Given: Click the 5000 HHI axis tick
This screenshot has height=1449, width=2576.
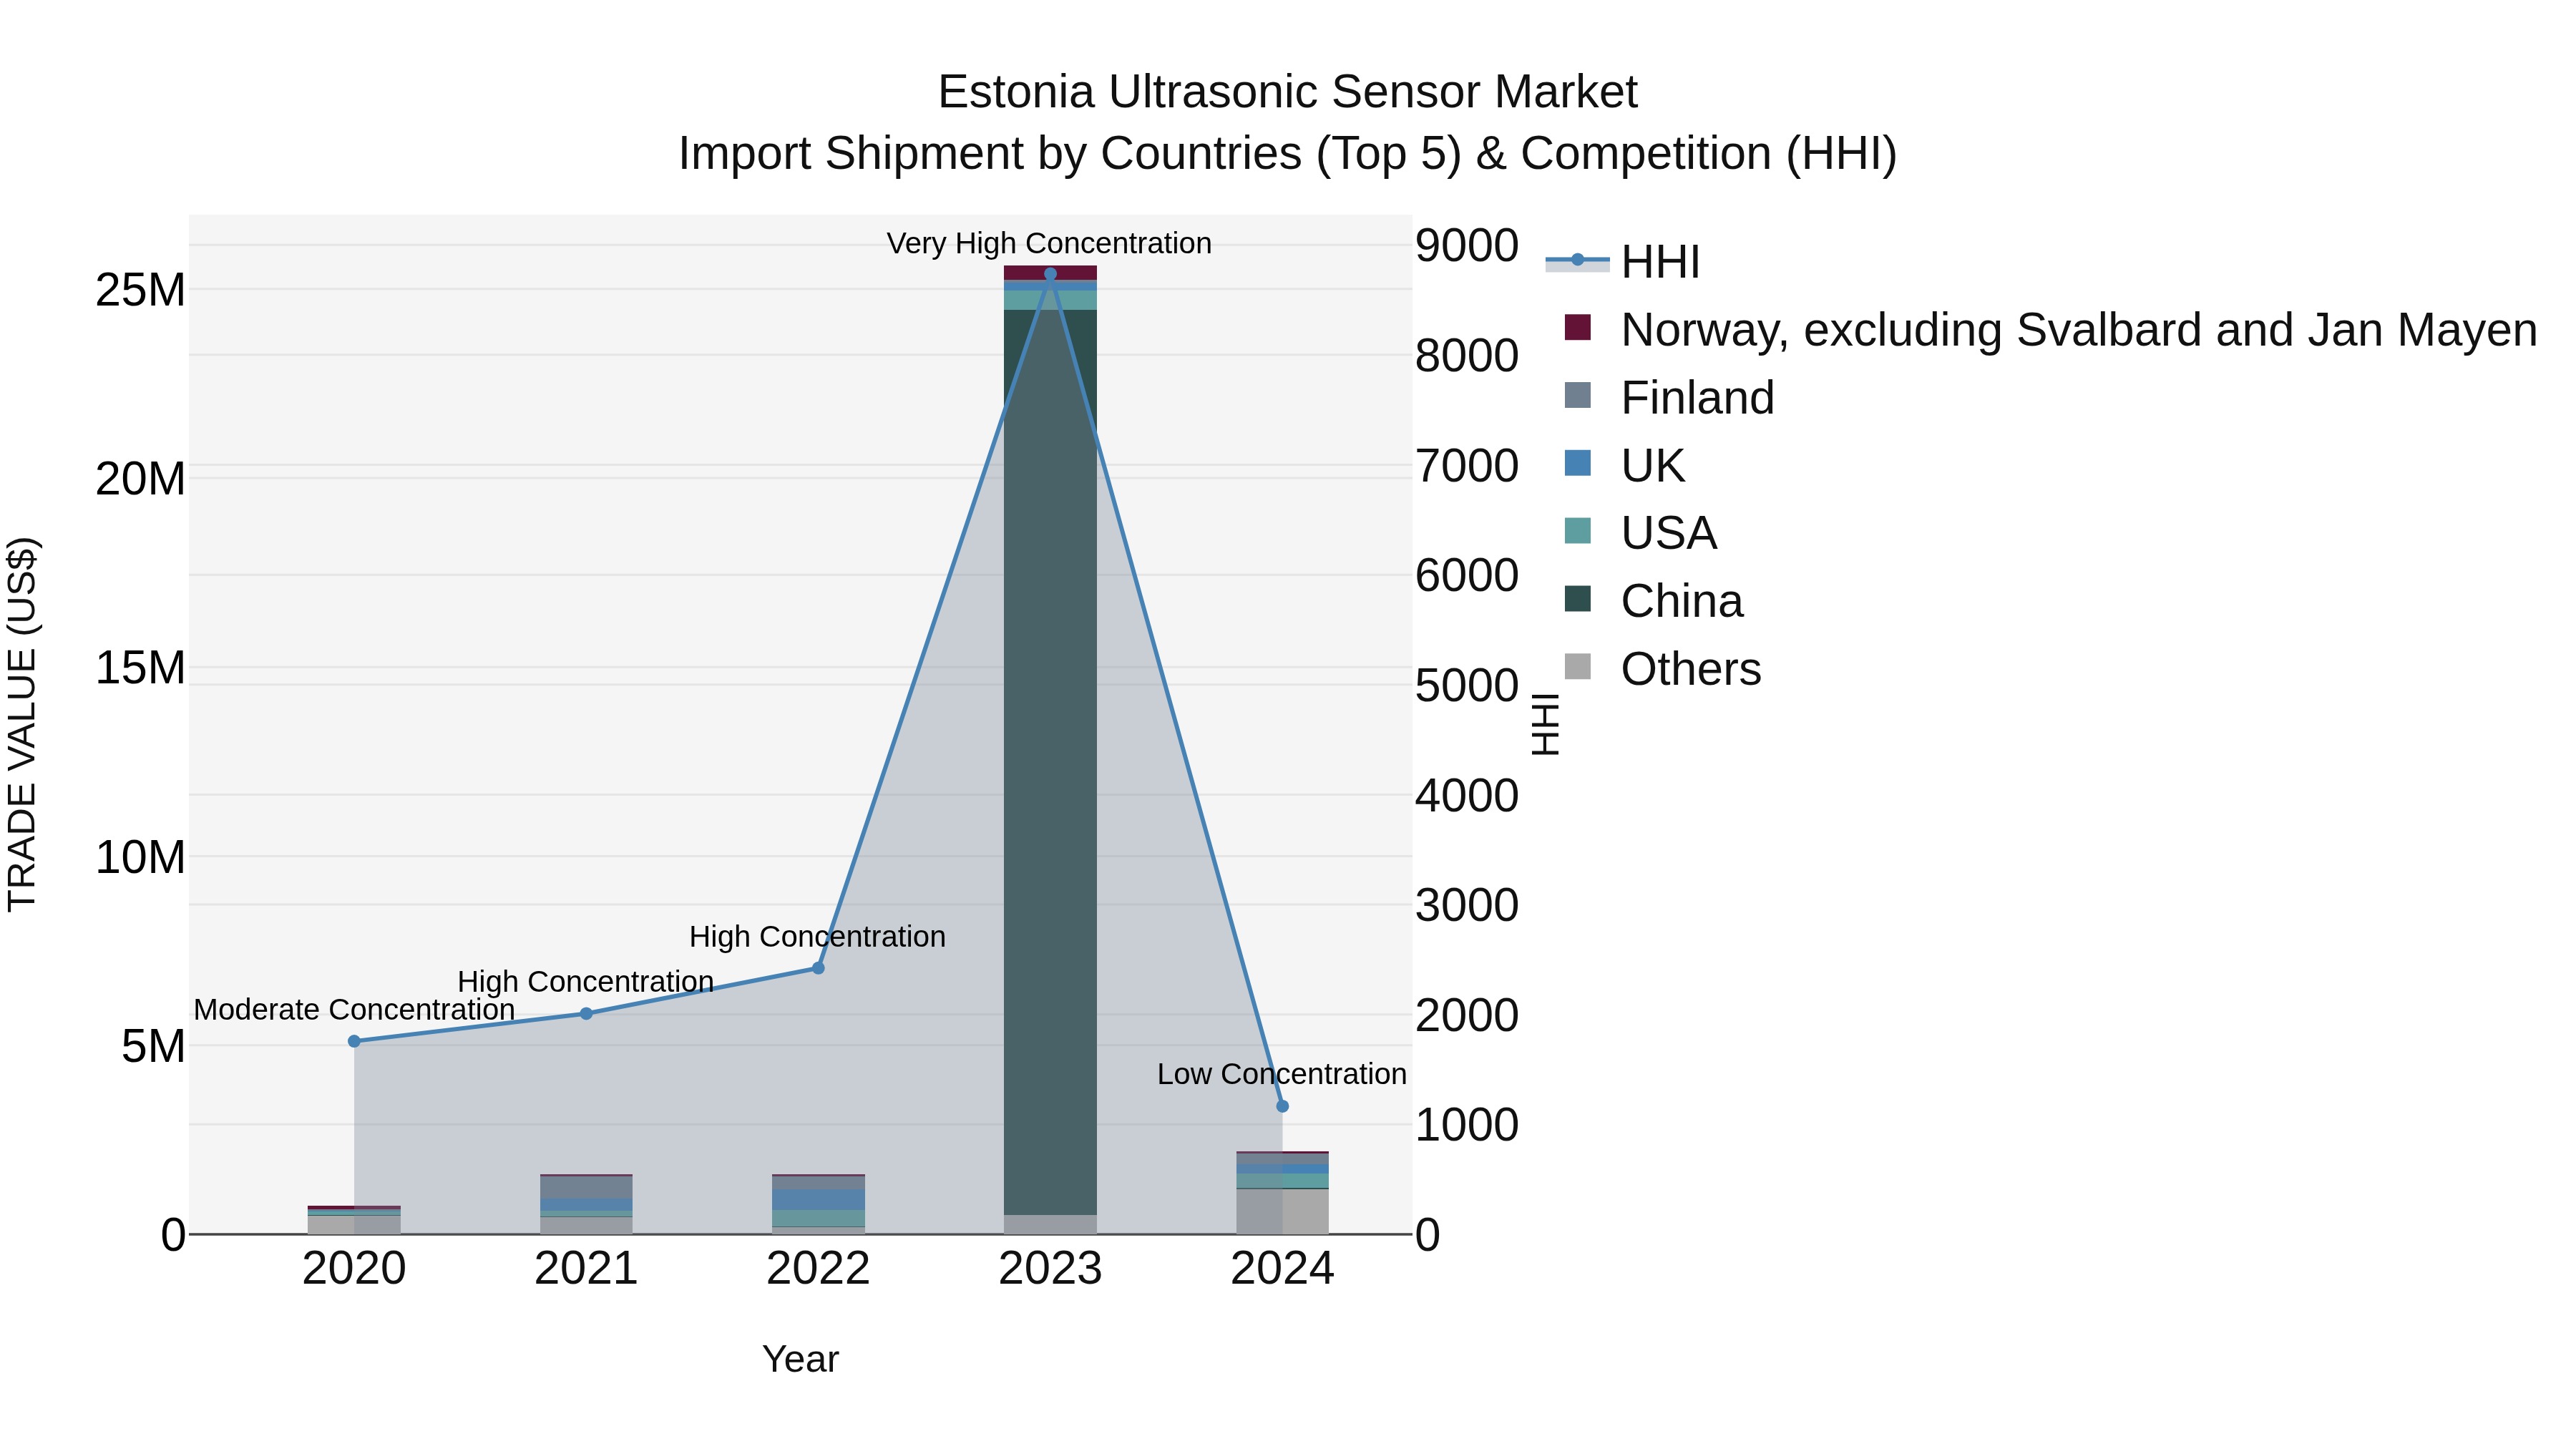Looking at the screenshot, I should 1467,685.
